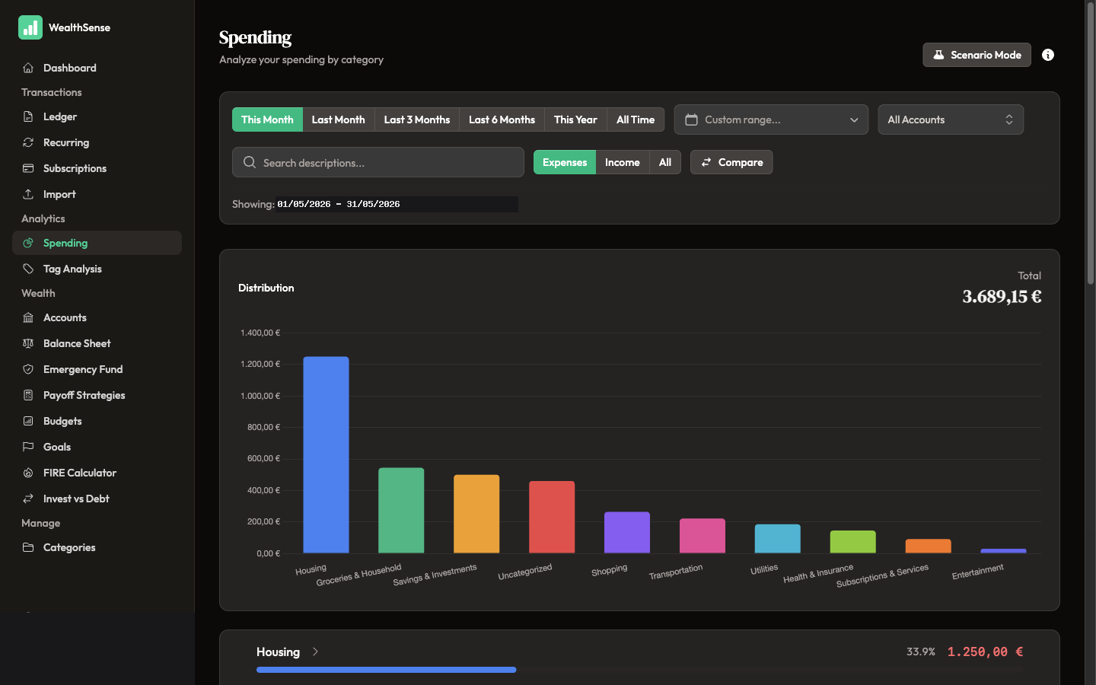
Task: Click the Custom range chevron arrow
Action: [x=854, y=120]
